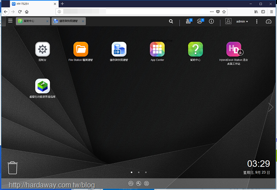This screenshot has width=277, height=190.
Task: Click the utility tools bottom bar icon
Action: point(138,184)
